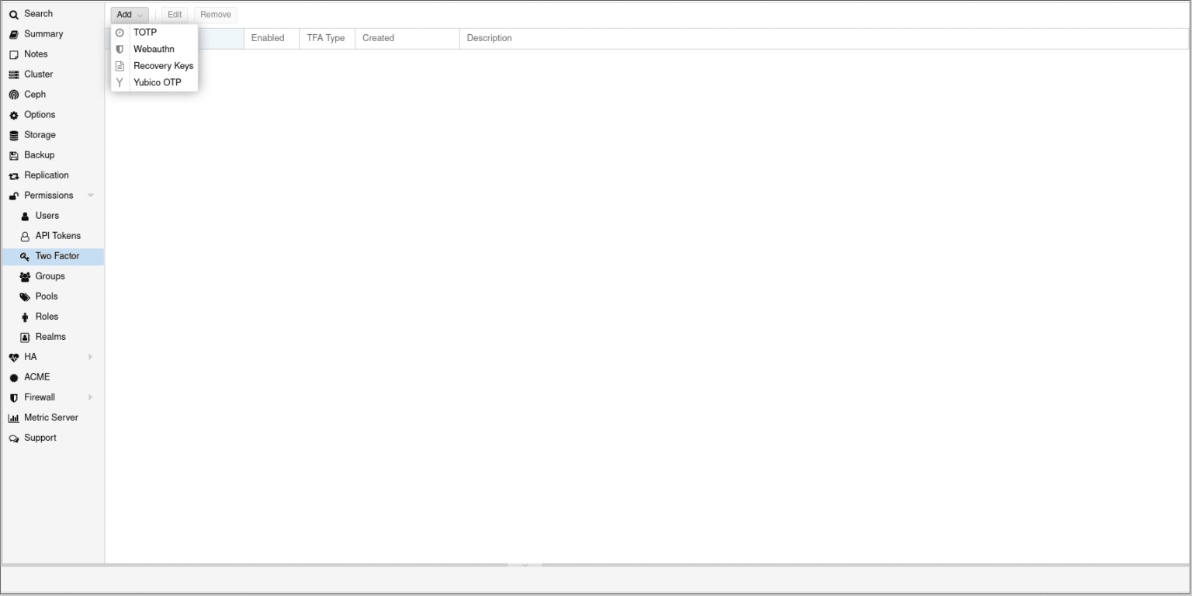The width and height of the screenshot is (1192, 596).
Task: Click the Firewall shield icon
Action: pos(13,397)
